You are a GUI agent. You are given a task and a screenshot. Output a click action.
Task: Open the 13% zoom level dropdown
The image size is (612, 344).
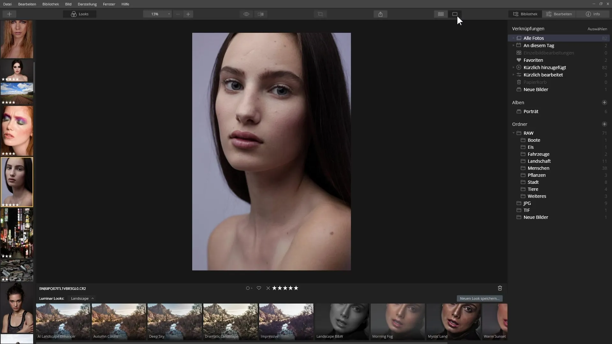coord(157,14)
